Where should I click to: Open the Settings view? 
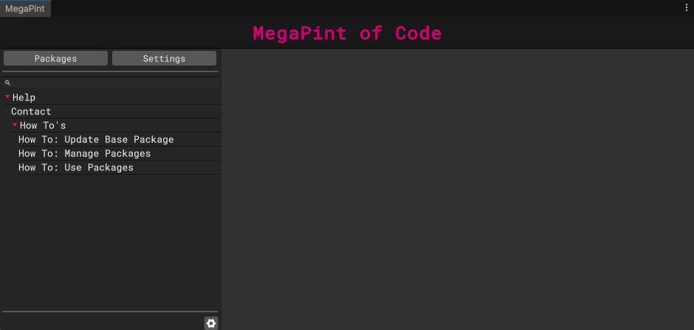coord(164,58)
